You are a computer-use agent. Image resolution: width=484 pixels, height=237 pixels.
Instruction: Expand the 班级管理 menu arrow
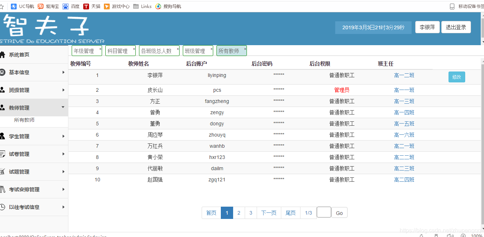click(x=63, y=90)
